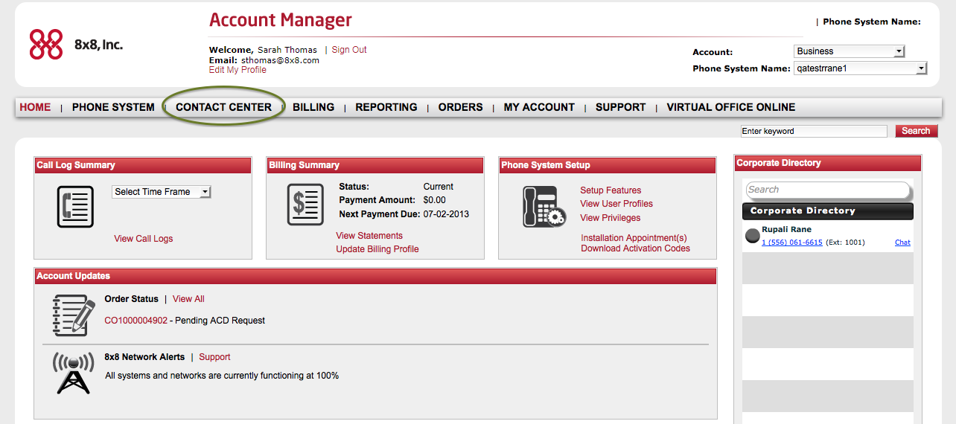
Task: Click the red Search button
Action: pyautogui.click(x=916, y=131)
